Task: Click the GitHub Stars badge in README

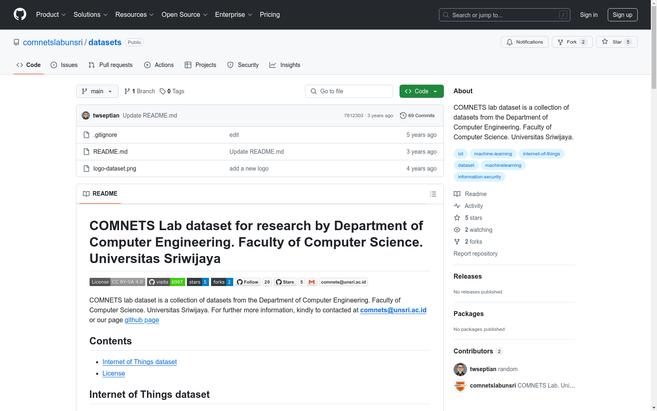Action: coord(285,282)
